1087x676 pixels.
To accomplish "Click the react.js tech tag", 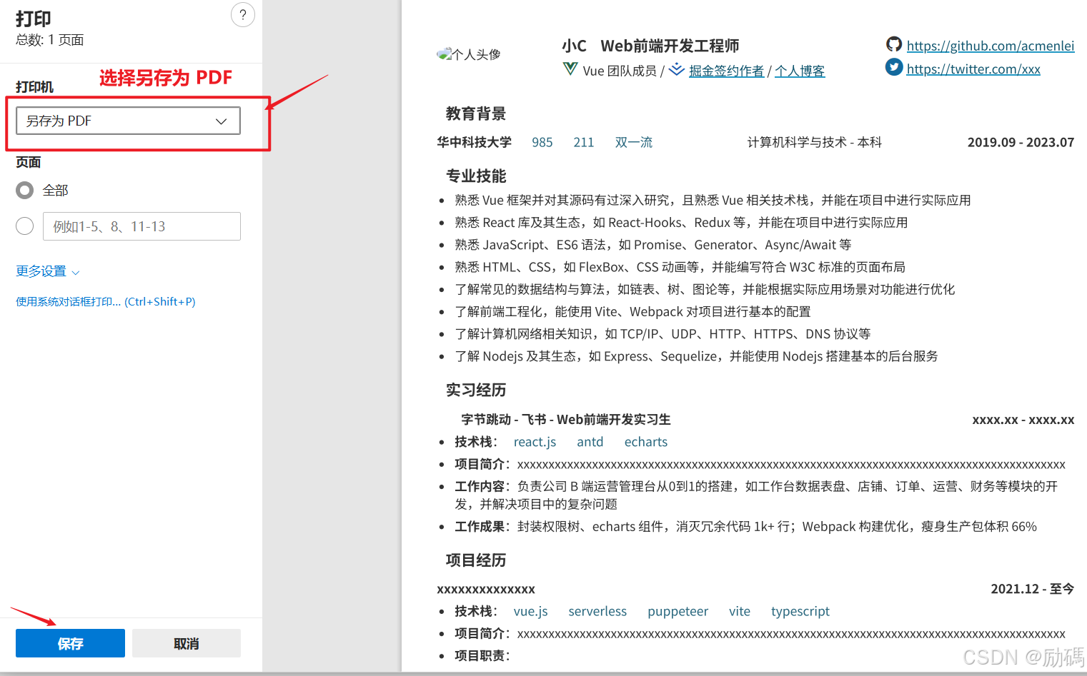I will click(x=535, y=442).
